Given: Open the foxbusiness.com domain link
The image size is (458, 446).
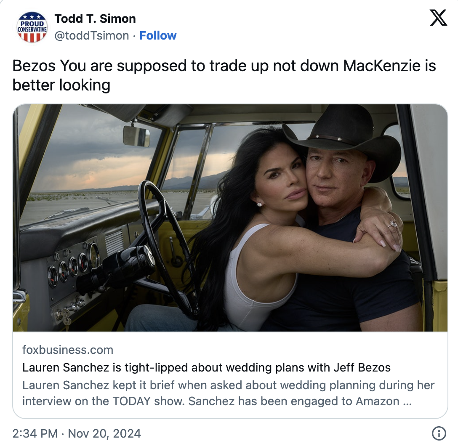Looking at the screenshot, I should point(67,350).
